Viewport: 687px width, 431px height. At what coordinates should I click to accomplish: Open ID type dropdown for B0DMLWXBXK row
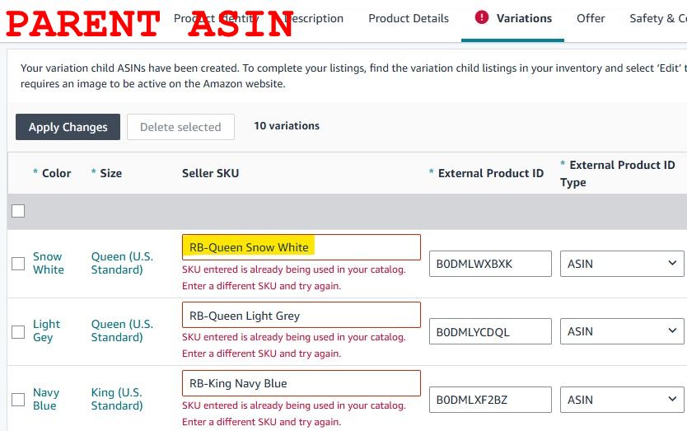[622, 264]
